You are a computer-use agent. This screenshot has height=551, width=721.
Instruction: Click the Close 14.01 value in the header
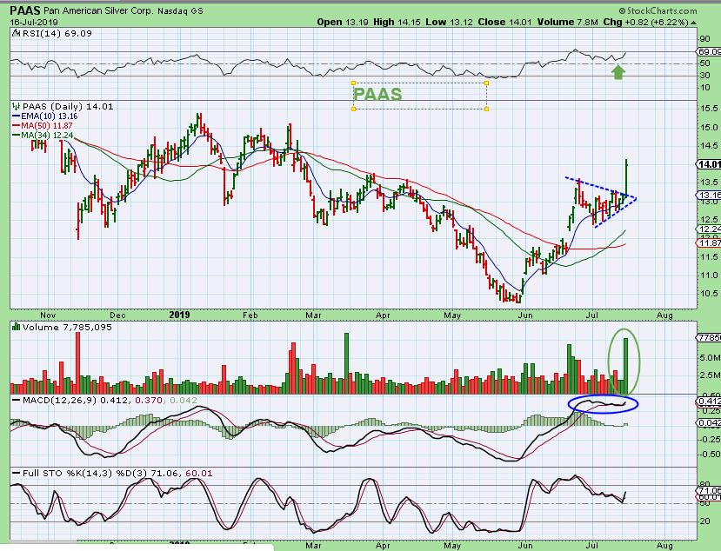(505, 22)
